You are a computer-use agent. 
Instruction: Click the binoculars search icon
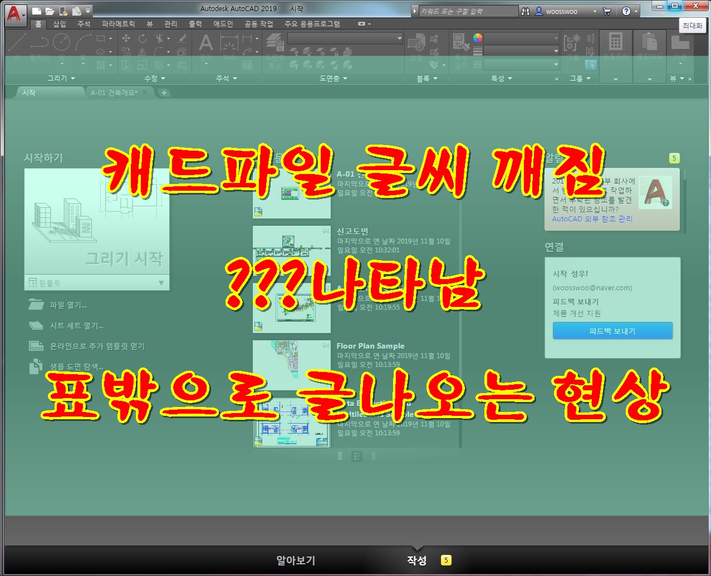tap(526, 11)
